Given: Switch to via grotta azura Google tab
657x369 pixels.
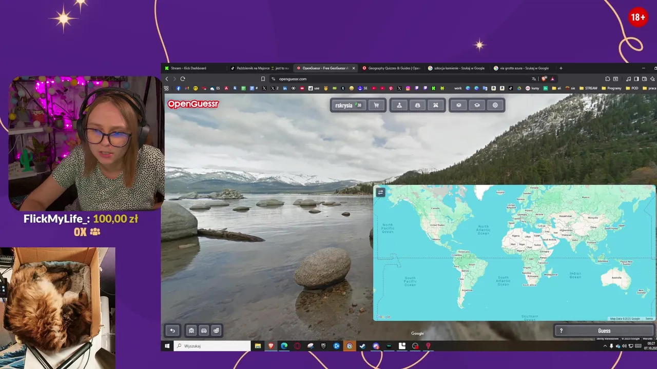Looking at the screenshot, I should (x=521, y=68).
